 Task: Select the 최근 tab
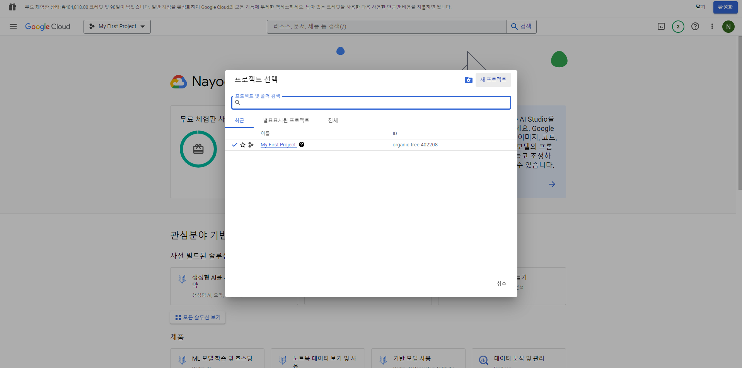(x=239, y=120)
